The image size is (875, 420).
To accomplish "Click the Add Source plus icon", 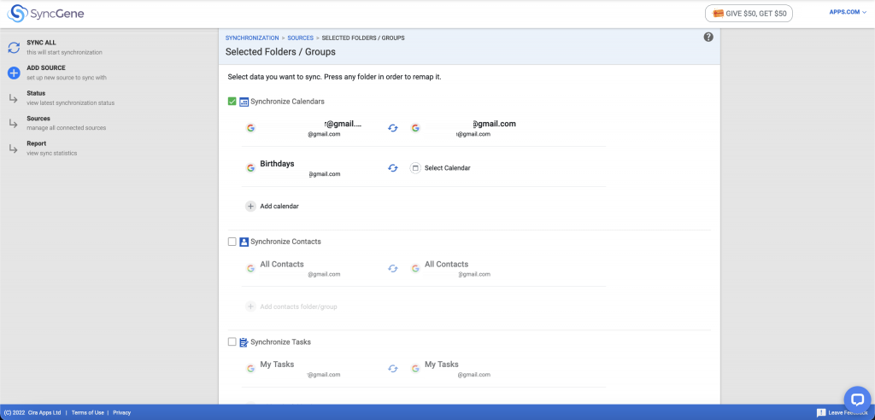I will pyautogui.click(x=14, y=73).
